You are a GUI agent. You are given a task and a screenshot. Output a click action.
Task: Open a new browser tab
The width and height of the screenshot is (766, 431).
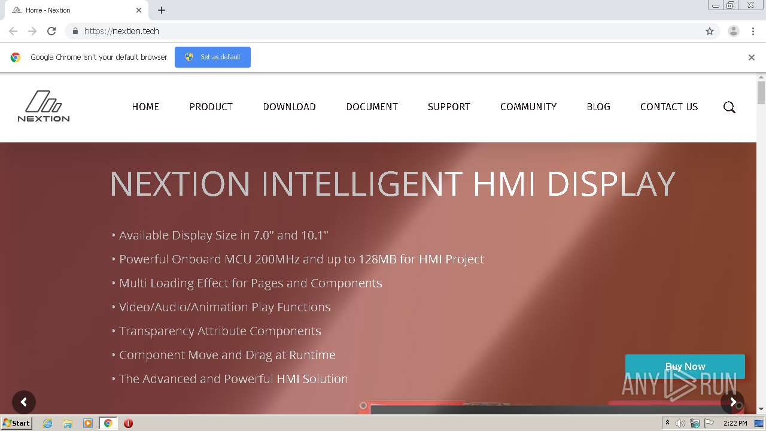[162, 10]
